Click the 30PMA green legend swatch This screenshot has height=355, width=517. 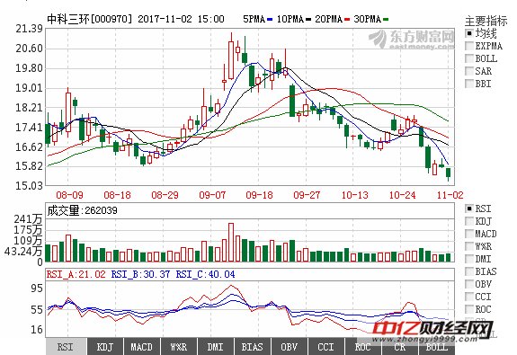(x=386, y=20)
